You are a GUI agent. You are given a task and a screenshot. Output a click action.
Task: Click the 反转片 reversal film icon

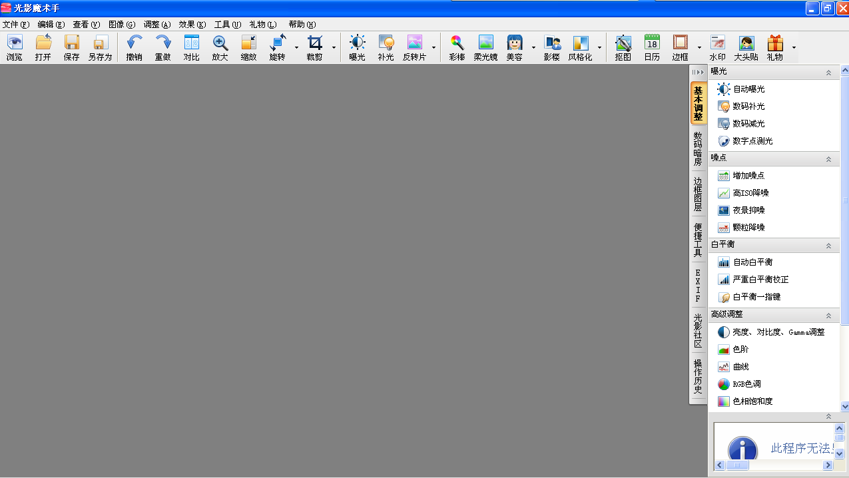pos(415,48)
